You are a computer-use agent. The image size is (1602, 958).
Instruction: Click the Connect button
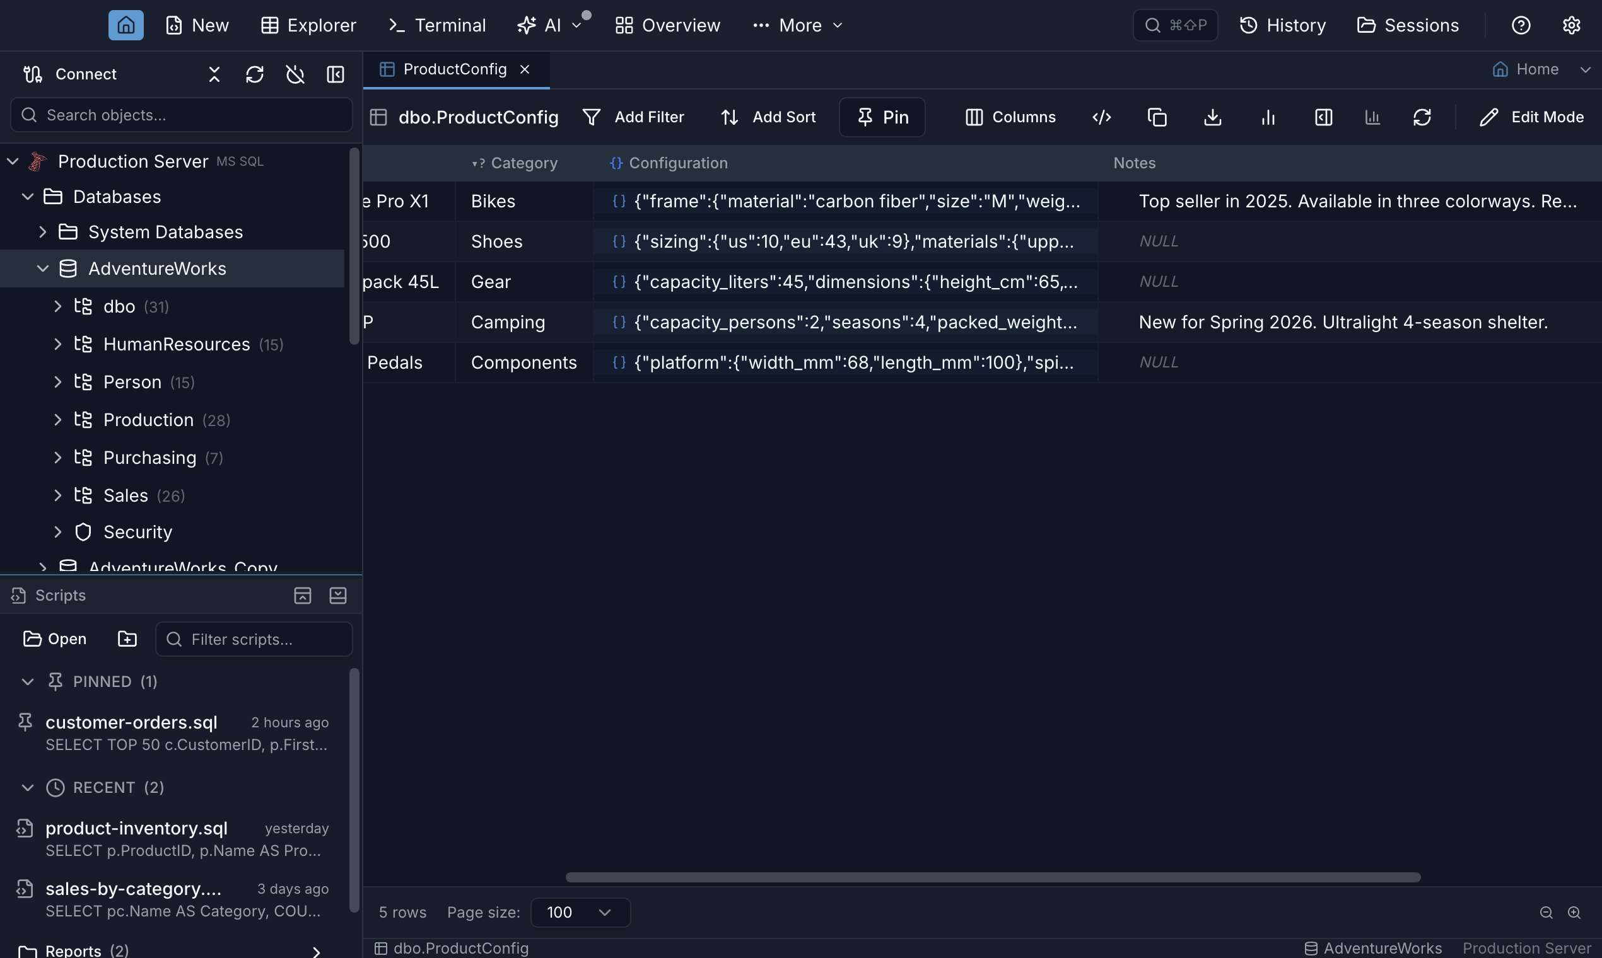coord(71,74)
